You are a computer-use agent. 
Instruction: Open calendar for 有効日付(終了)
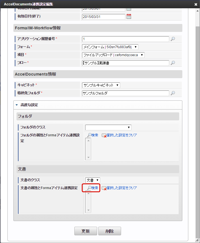pos(129,17)
